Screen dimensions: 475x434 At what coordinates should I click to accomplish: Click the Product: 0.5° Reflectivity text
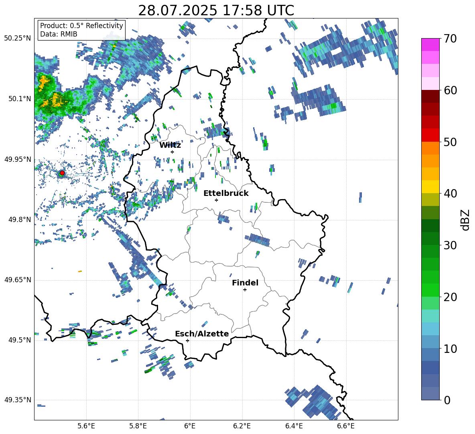81,26
